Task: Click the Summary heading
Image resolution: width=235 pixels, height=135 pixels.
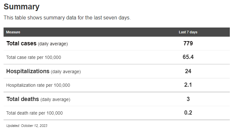Action: click(21, 7)
